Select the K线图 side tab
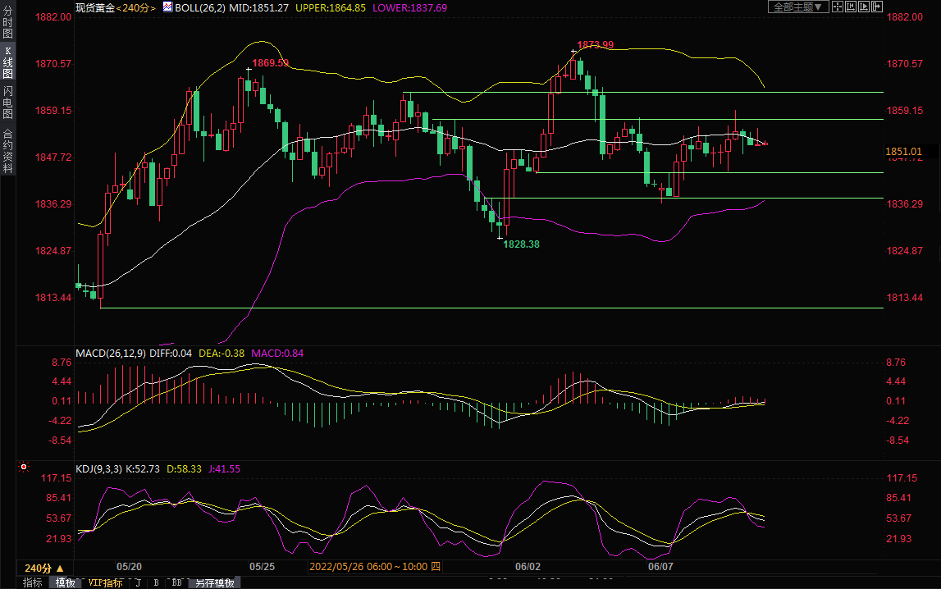Screen dimensions: 941x589 pos(7,62)
